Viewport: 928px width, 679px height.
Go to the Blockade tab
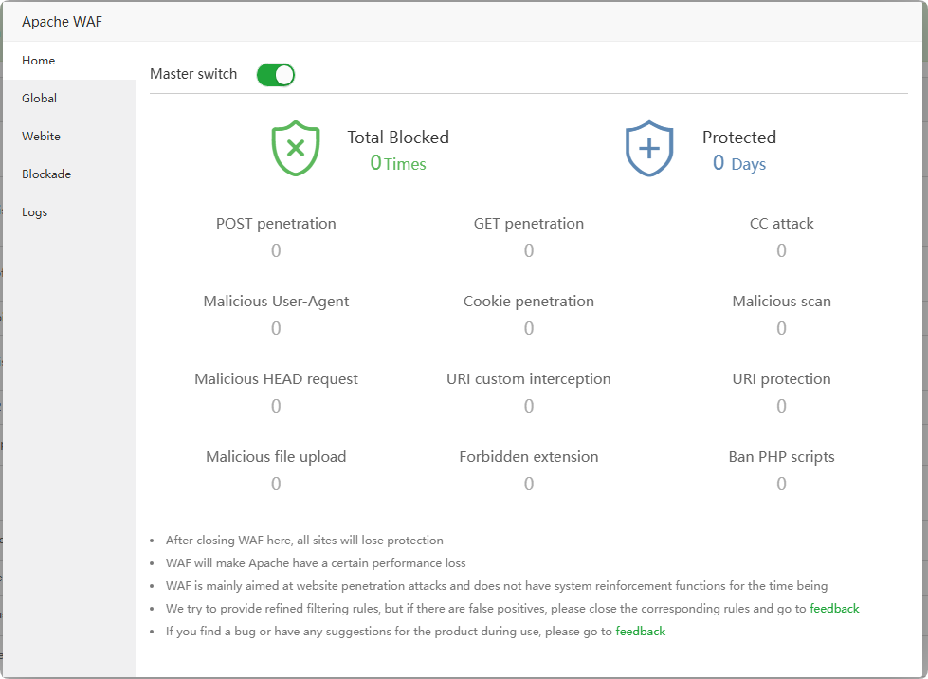pyautogui.click(x=46, y=174)
